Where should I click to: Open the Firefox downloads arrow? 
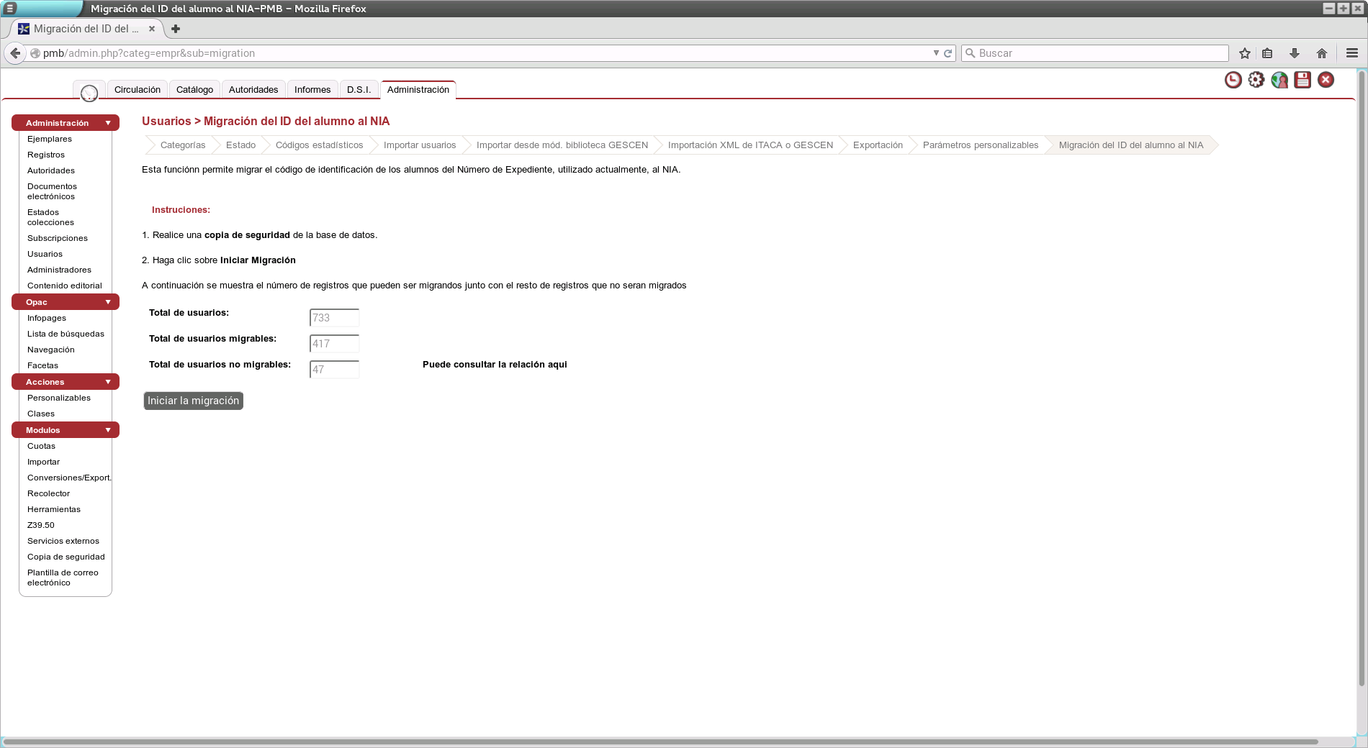pos(1295,53)
